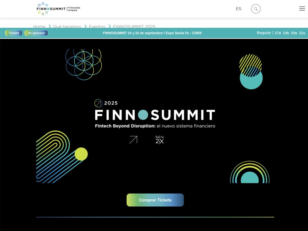Viewport: 308px width, 231px height.
Task: Switch site language via the ES control
Action: coord(239,9)
